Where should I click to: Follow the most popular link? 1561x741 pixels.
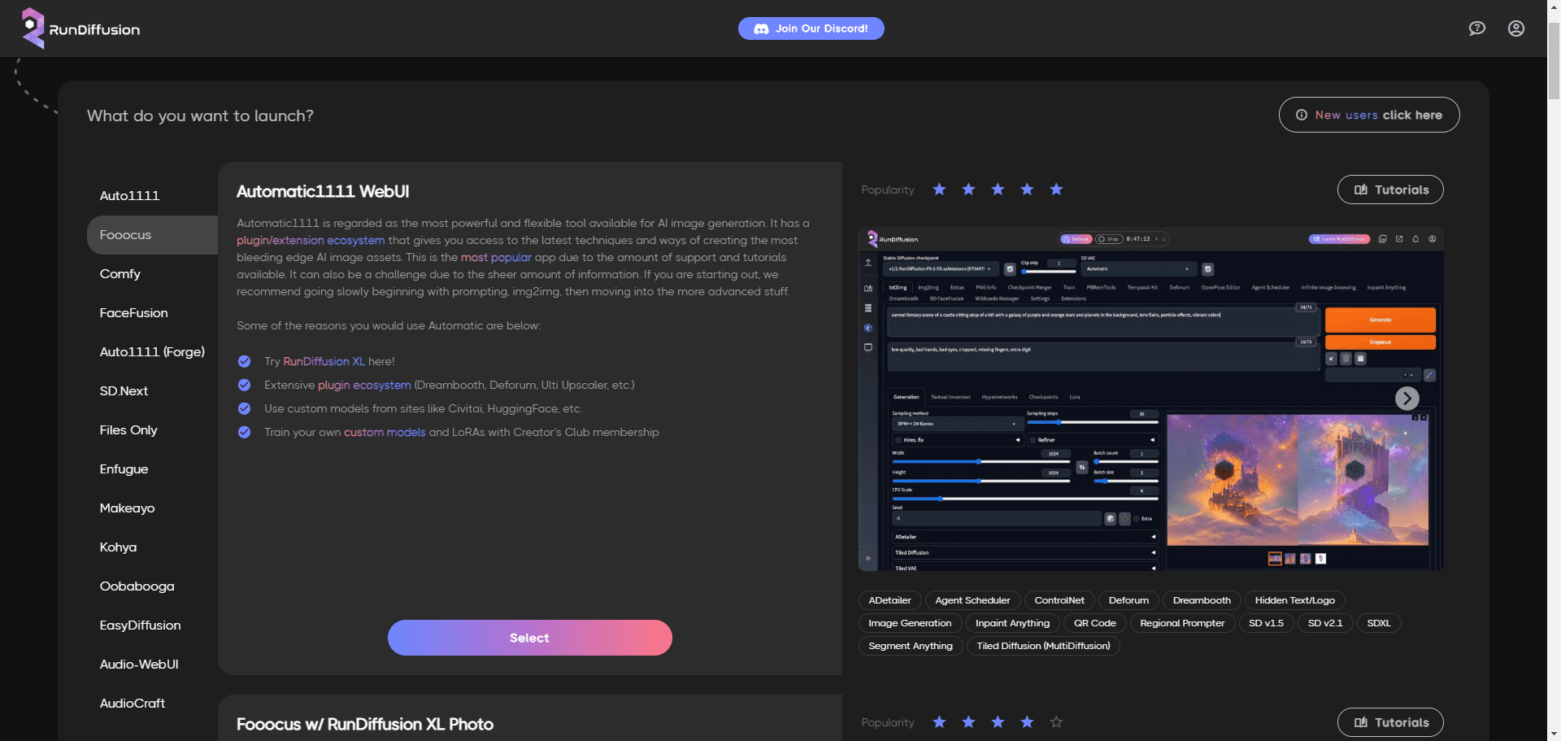point(496,257)
